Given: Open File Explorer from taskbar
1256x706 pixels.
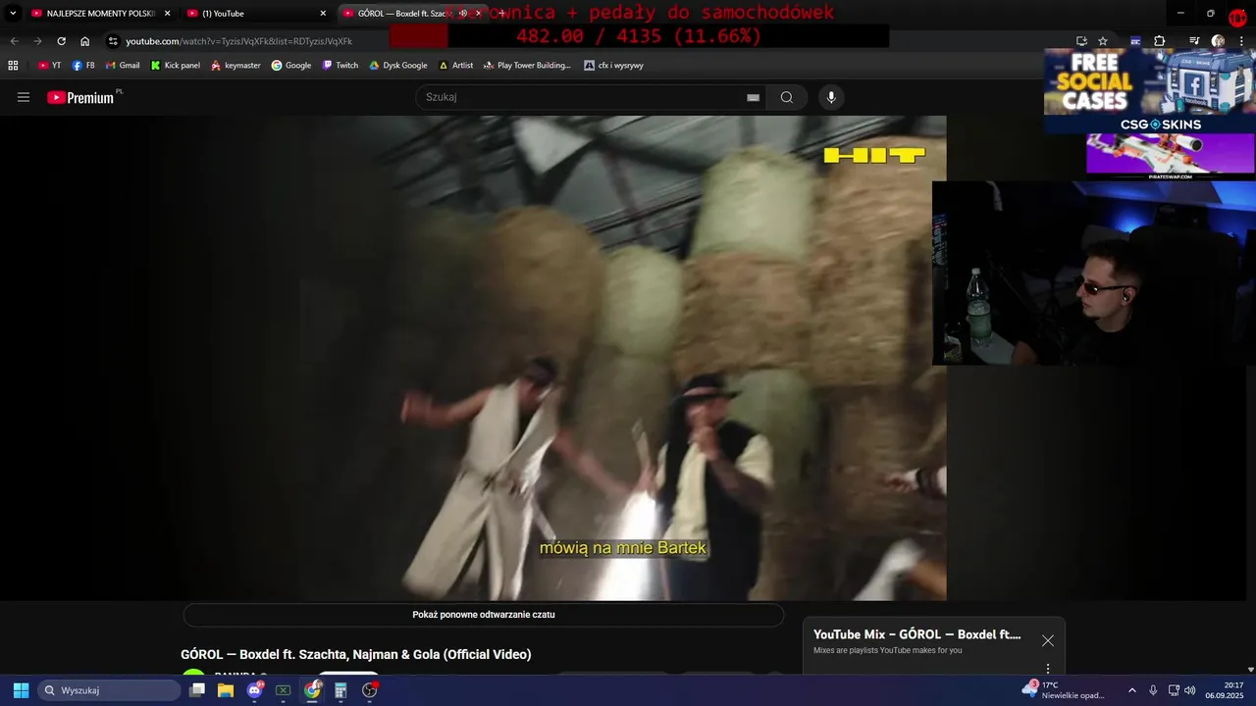Looking at the screenshot, I should click(226, 690).
